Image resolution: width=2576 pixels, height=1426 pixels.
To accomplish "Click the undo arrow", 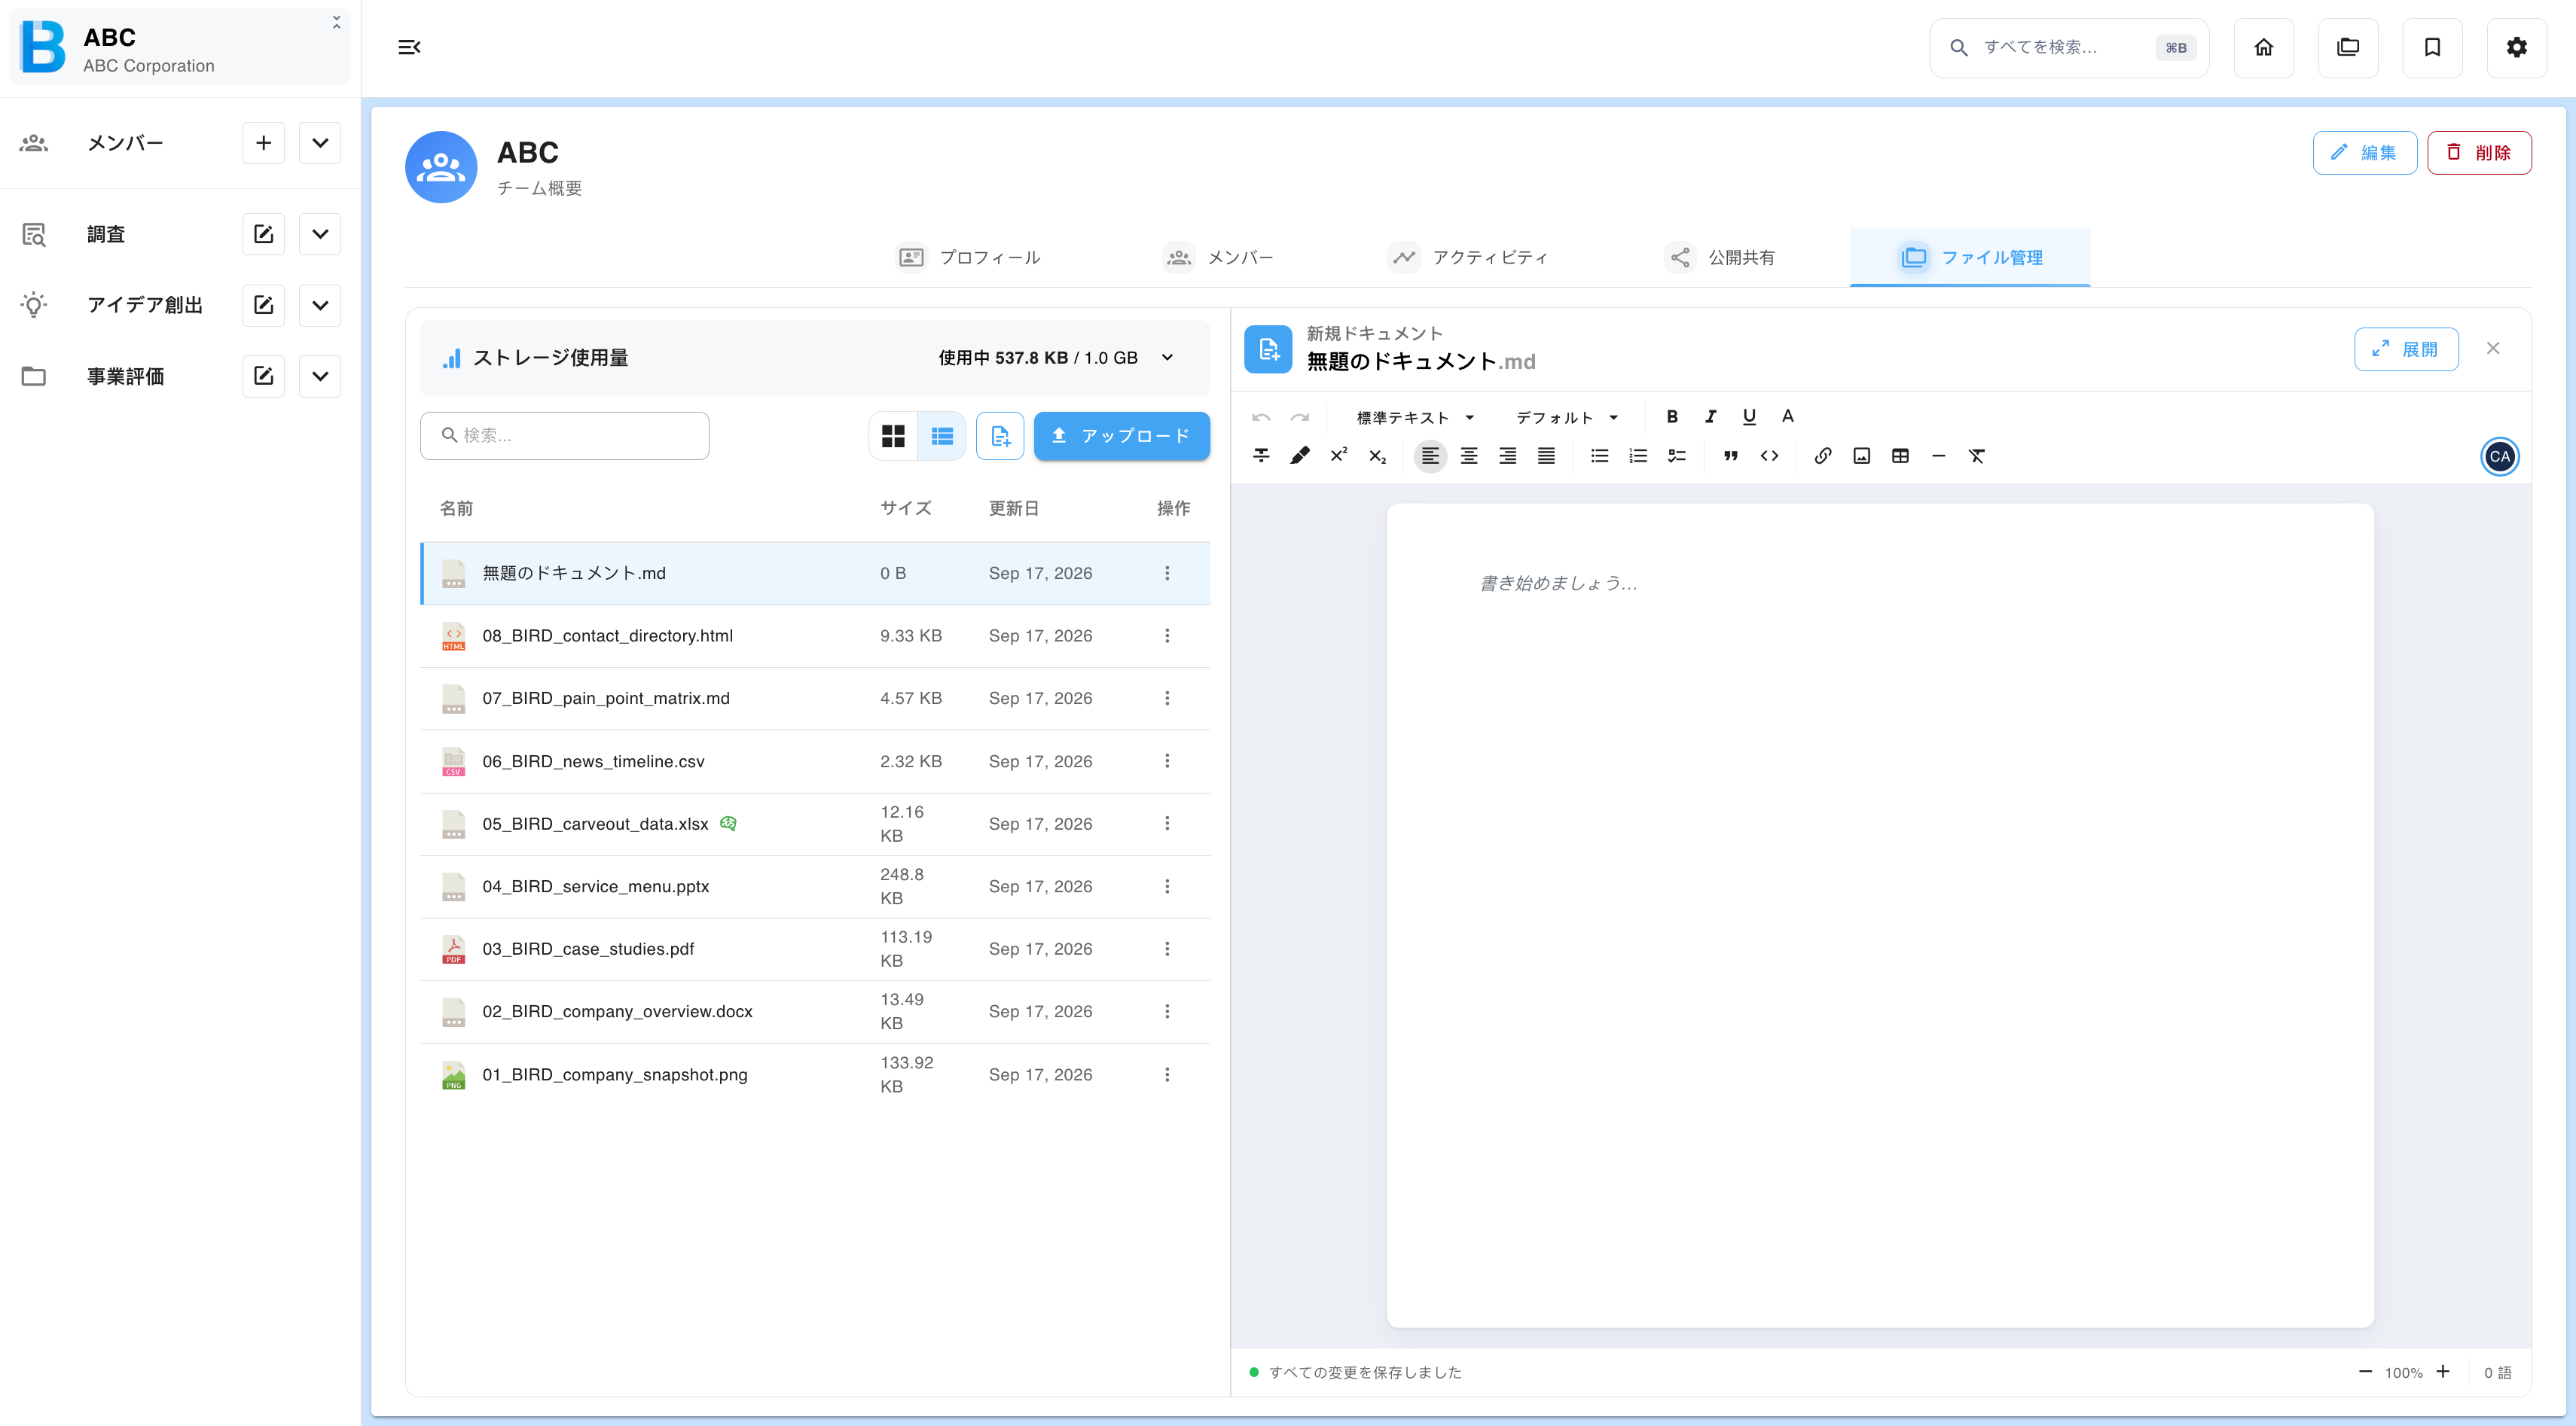I will point(1261,416).
